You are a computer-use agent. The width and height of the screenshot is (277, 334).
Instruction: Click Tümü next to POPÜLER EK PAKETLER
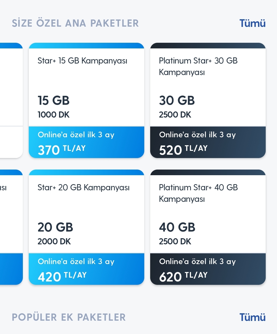point(252,317)
